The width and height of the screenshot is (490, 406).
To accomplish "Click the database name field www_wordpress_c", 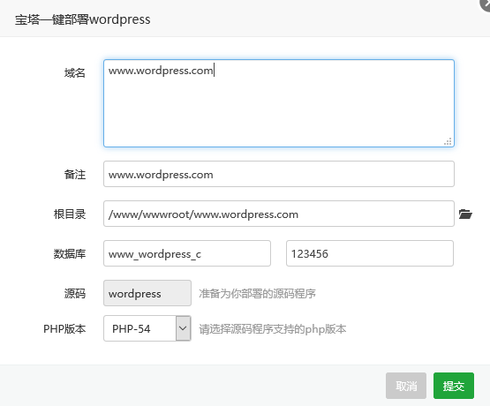I will click(187, 253).
